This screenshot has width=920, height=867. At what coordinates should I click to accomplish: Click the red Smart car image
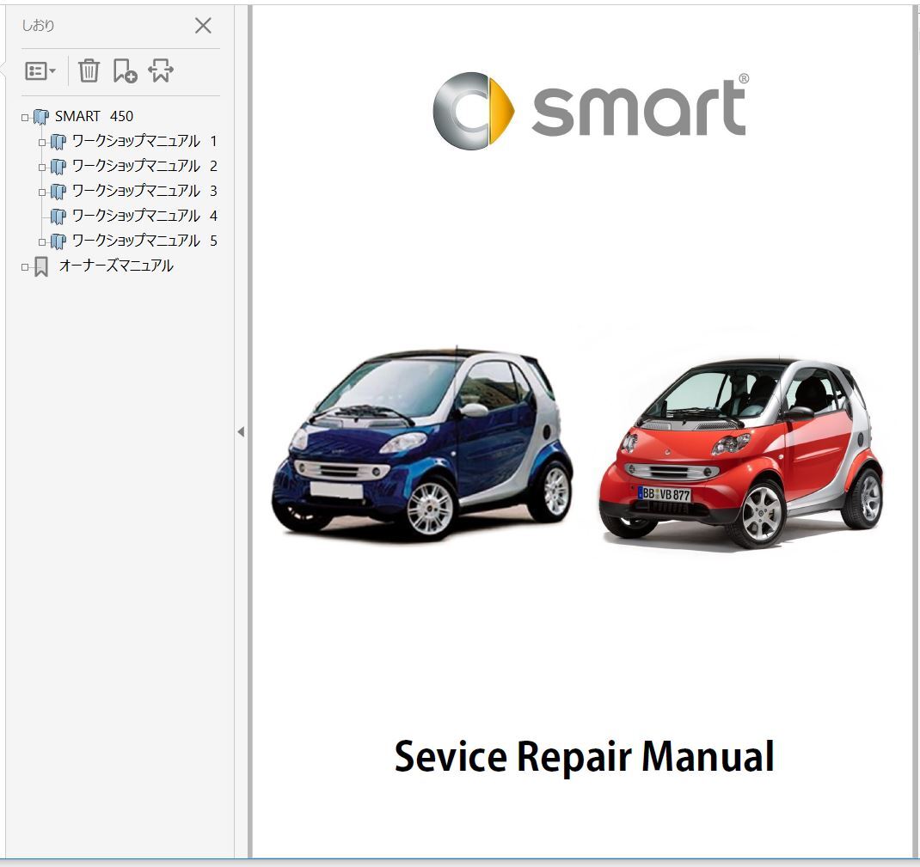pyautogui.click(x=740, y=454)
